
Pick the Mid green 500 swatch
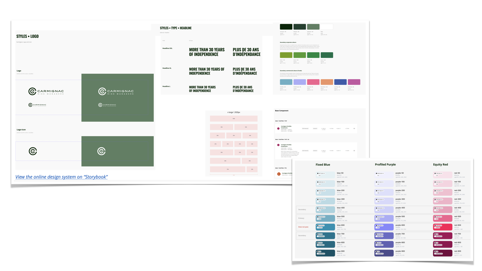tap(300, 27)
